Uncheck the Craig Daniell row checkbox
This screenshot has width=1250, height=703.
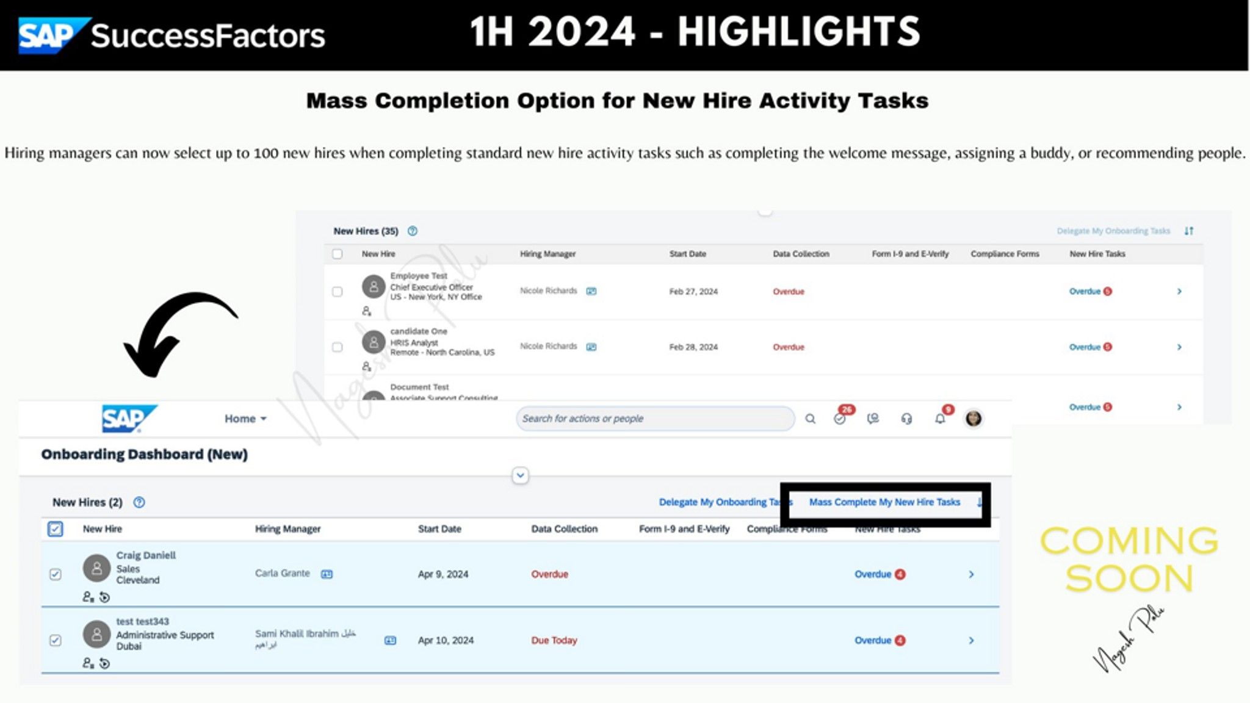[x=55, y=574]
